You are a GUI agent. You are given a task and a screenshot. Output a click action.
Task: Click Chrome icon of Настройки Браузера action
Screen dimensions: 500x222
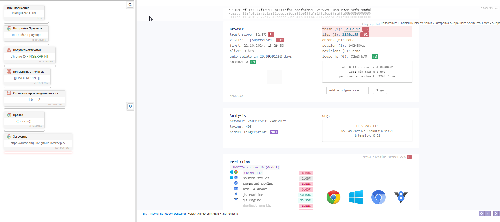[9, 28]
